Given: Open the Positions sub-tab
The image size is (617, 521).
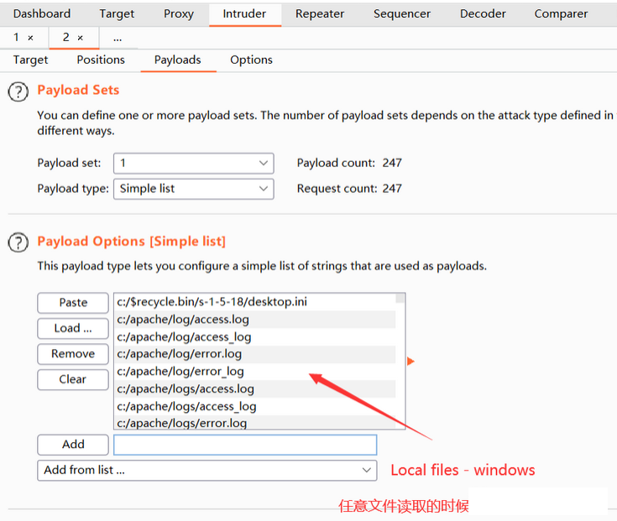Looking at the screenshot, I should point(101,60).
